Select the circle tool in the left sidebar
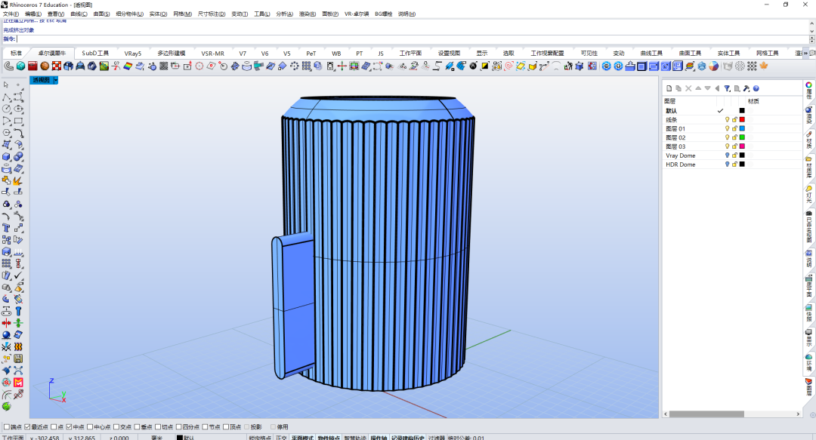The height and width of the screenshot is (440, 816). pyautogui.click(x=6, y=109)
